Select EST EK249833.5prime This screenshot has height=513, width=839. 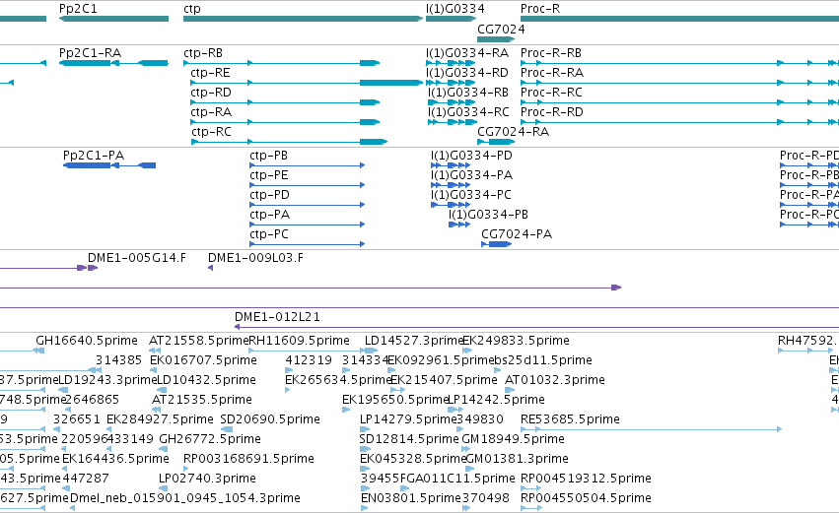(516, 341)
